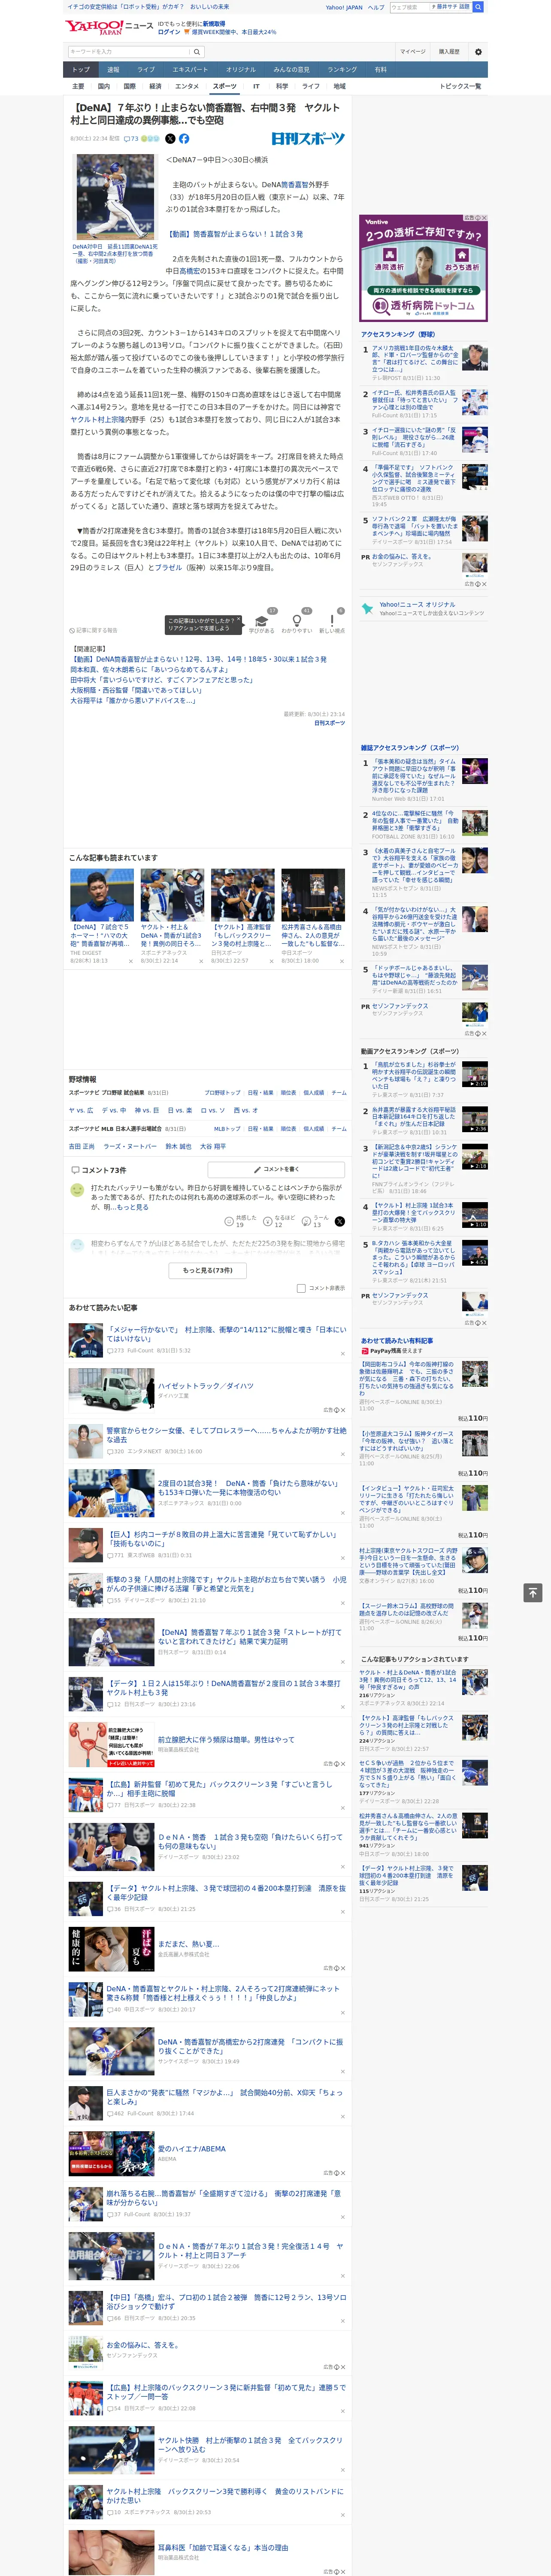551x2576 pixels.
Task: Open the article's main batter photo
Action: click(x=115, y=197)
